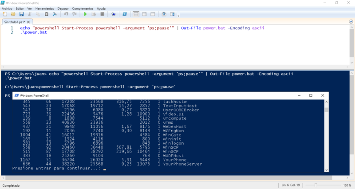
Task: Open a script with the folder icon
Action: pyautogui.click(x=13, y=14)
